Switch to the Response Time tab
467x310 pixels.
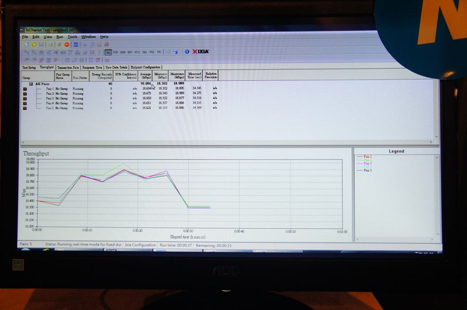pyautogui.click(x=92, y=68)
